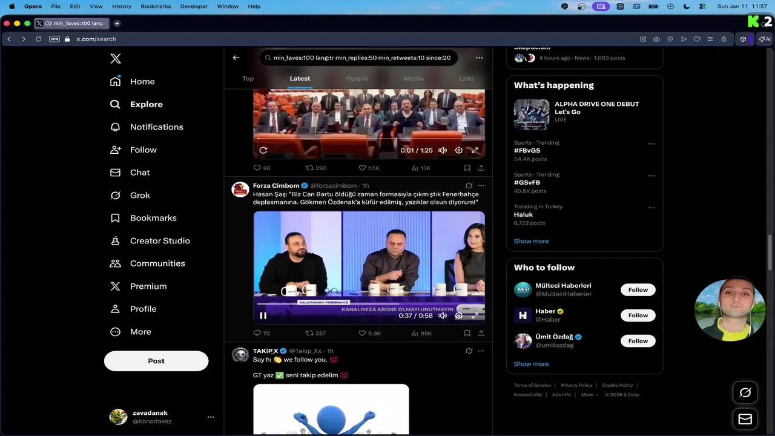Replay the first video at 0:01
Screen dimensions: 775x436
(263, 150)
